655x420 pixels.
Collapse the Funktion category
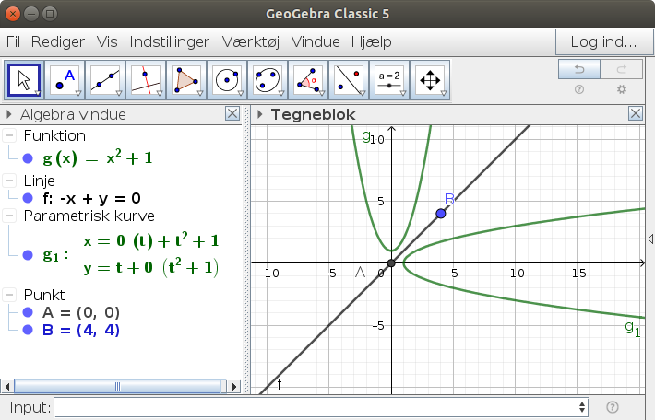(x=9, y=135)
